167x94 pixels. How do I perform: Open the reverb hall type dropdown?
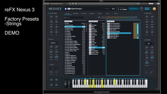[x=150, y=44]
